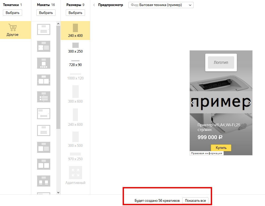Click the Логотип placeholder in the banner

point(221,63)
